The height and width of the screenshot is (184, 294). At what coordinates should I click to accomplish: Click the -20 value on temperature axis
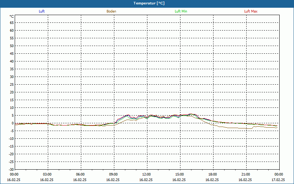[x=11, y=154]
